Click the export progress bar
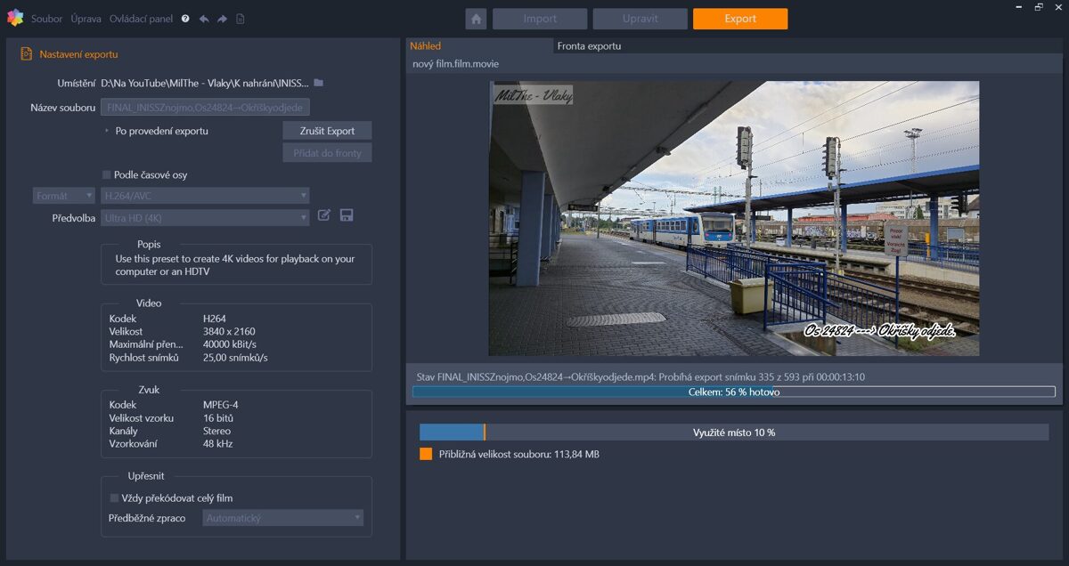Screen dimensions: 1069x566 coord(733,392)
